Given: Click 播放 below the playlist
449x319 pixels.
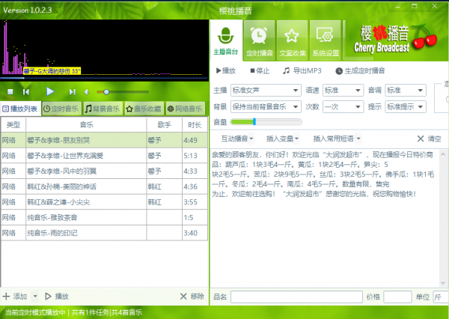Looking at the screenshot, I should (x=57, y=297).
